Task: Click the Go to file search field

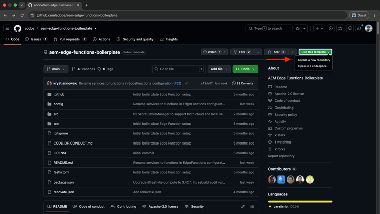Action: click(179, 69)
